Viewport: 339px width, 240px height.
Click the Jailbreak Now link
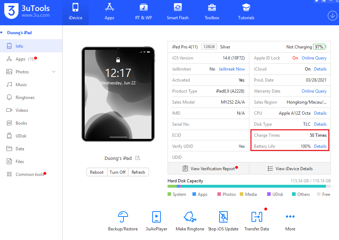[x=232, y=69]
